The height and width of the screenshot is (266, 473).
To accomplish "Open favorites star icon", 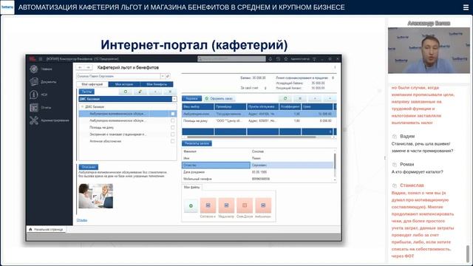I will point(286,59).
